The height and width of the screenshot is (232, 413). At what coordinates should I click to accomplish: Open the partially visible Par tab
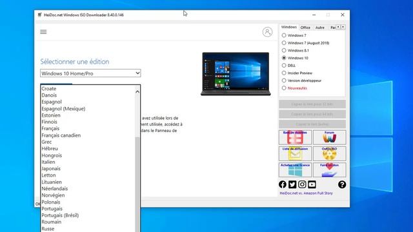click(x=333, y=27)
